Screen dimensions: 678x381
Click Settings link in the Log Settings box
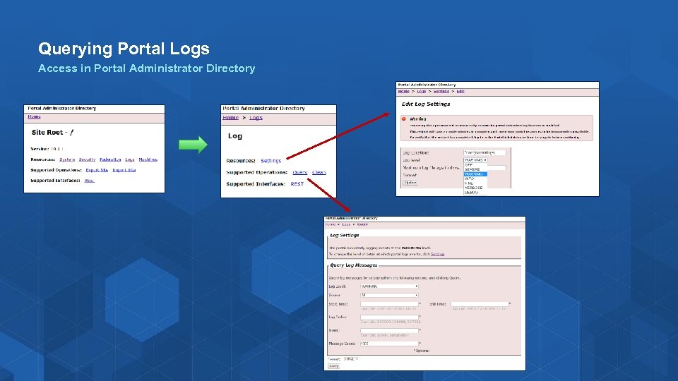pyautogui.click(x=438, y=254)
